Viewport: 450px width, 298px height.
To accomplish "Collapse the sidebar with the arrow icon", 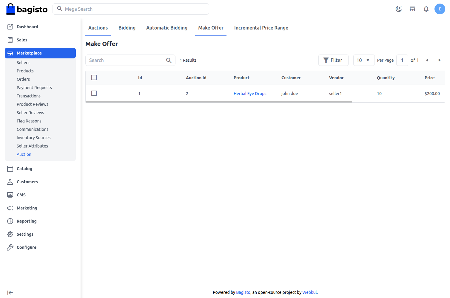I will [x=10, y=293].
